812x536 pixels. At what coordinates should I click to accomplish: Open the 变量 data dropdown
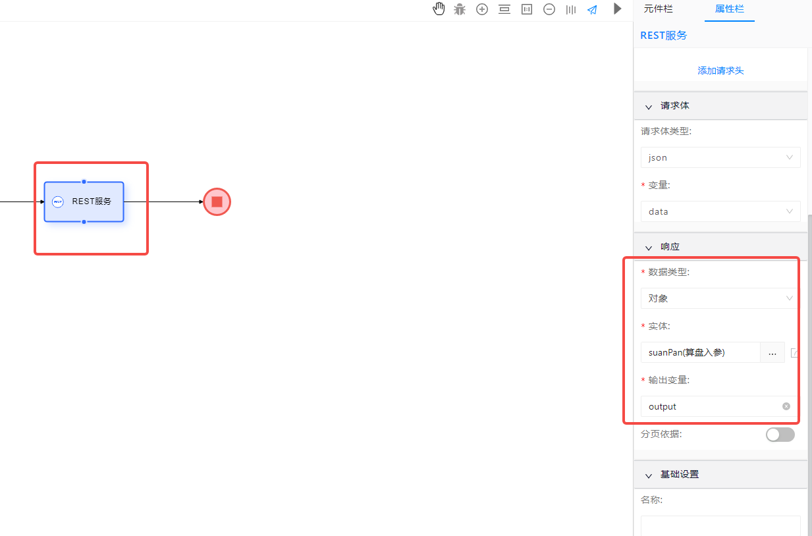pos(720,211)
